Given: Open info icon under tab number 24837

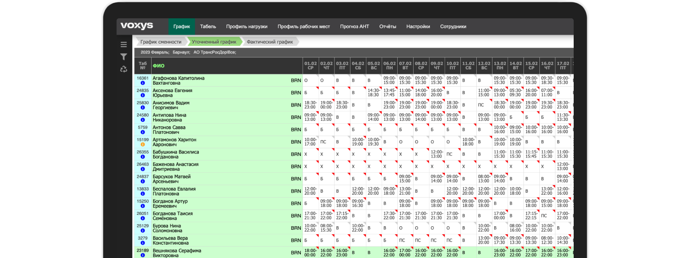Looking at the screenshot, I should pos(143,181).
